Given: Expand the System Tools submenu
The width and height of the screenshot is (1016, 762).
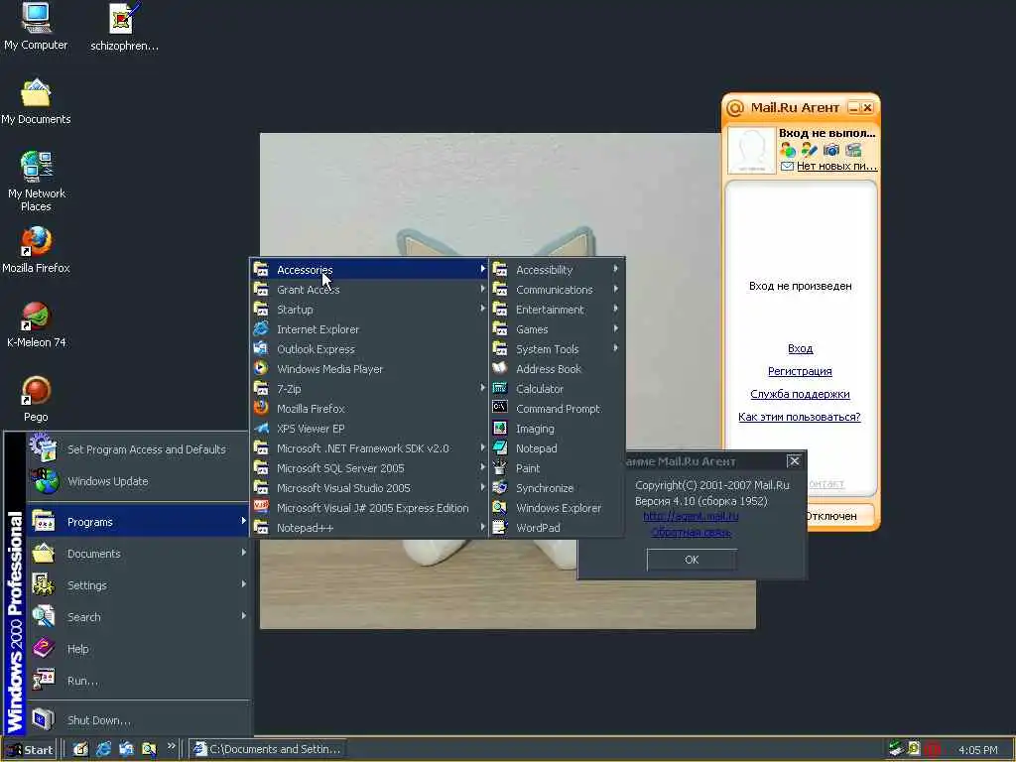Looking at the screenshot, I should (x=557, y=349).
